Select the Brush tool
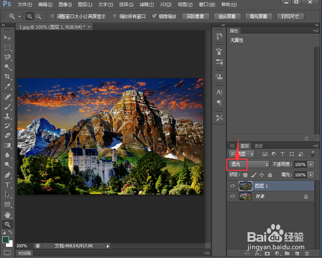 point(7,107)
